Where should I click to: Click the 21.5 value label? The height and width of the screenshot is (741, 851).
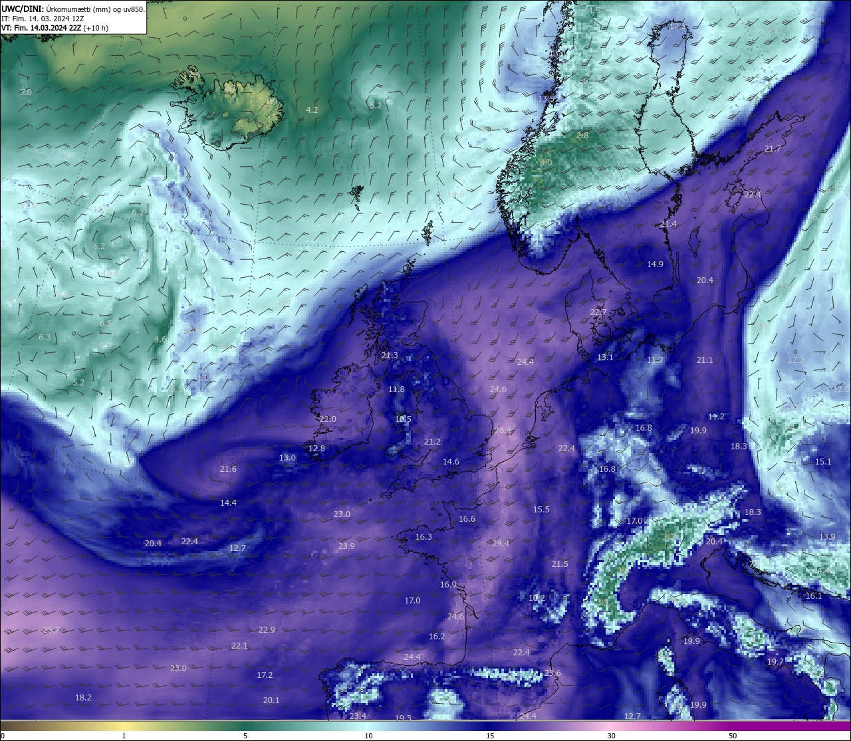pos(560,564)
